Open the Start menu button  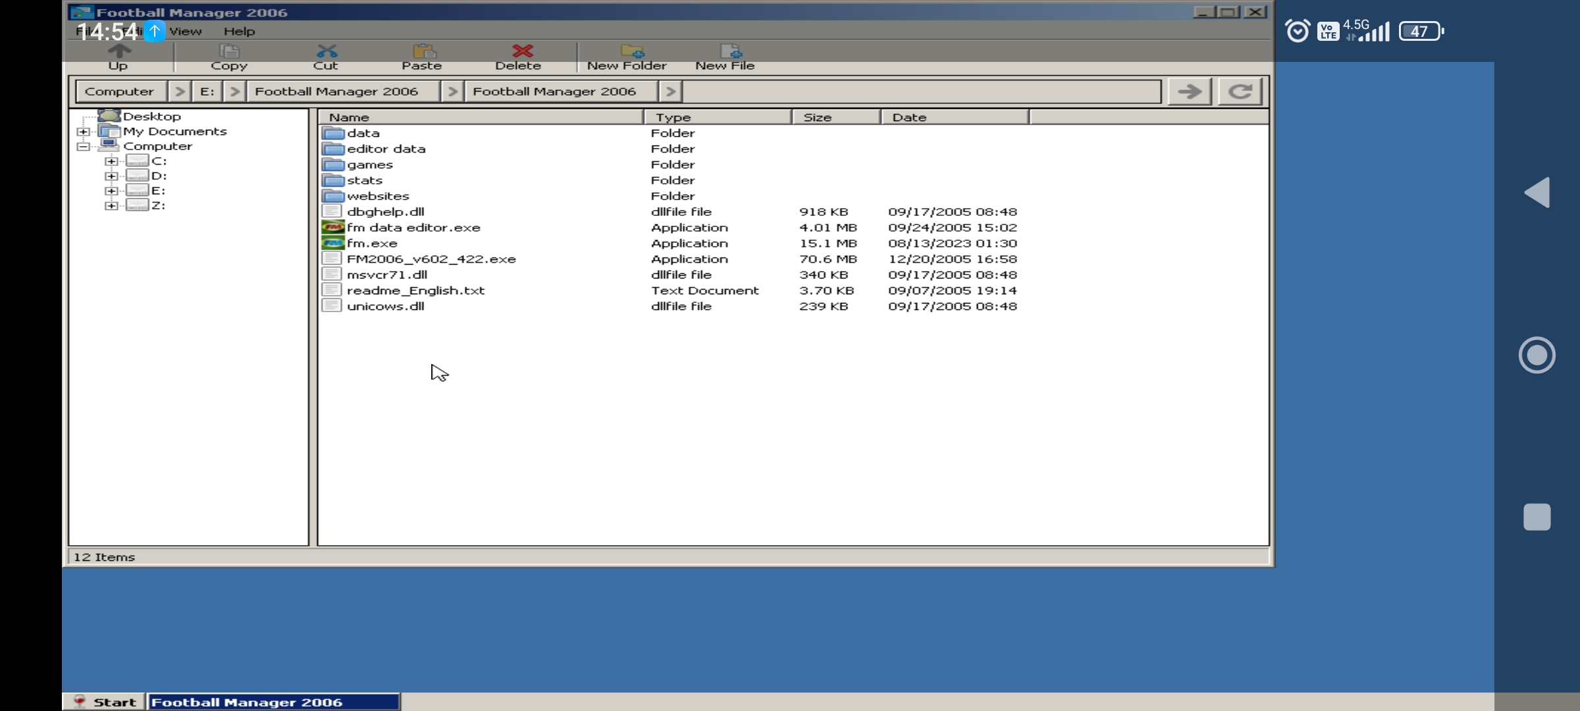(x=105, y=702)
